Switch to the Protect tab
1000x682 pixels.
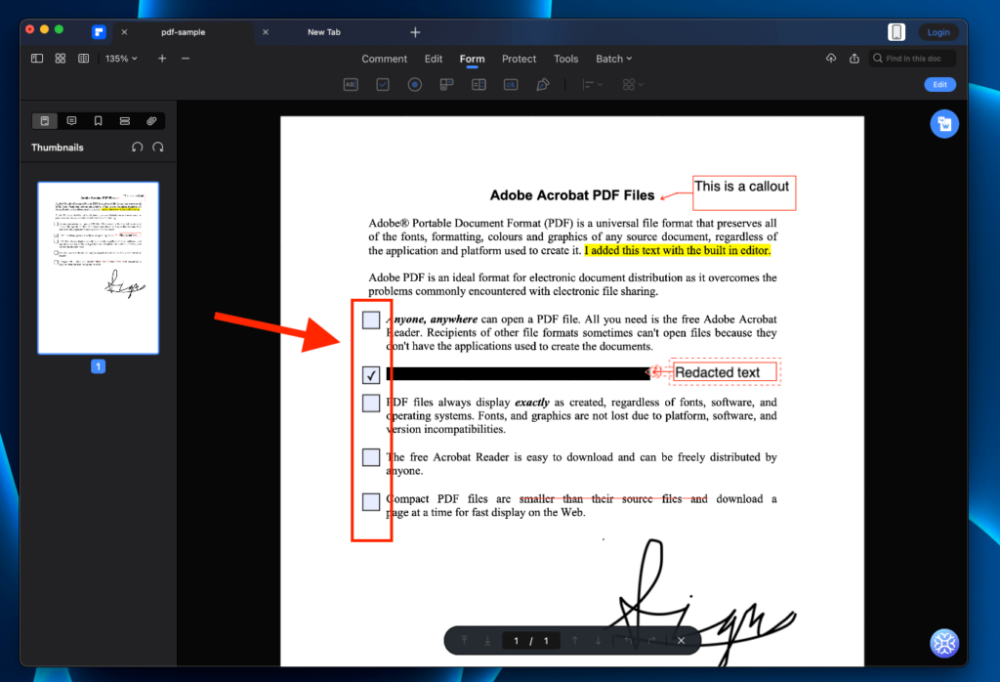coord(520,59)
